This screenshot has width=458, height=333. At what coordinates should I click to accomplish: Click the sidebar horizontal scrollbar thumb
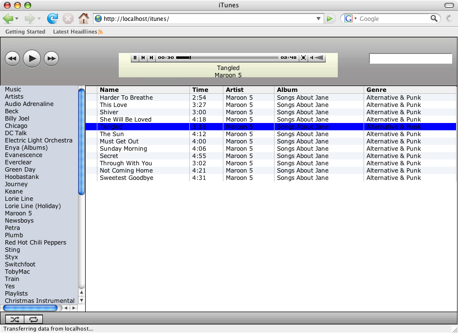tap(30, 308)
